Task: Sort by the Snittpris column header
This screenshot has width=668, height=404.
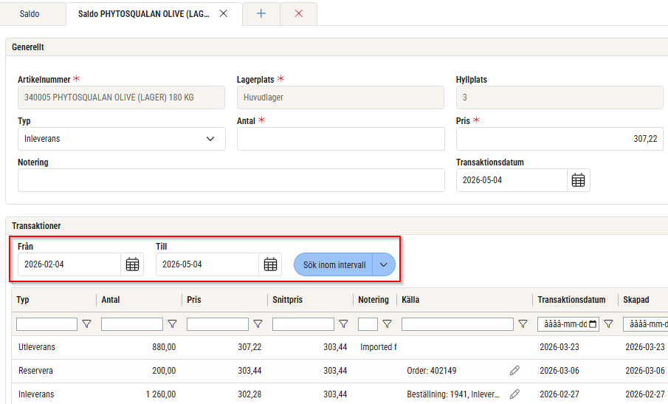Action: (288, 300)
